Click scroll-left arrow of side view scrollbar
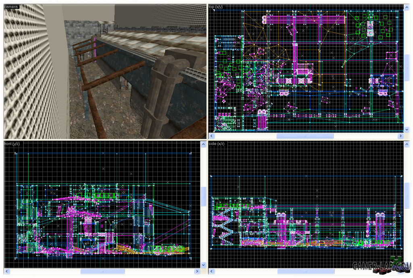The width and height of the screenshot is (413, 278). pos(211,271)
